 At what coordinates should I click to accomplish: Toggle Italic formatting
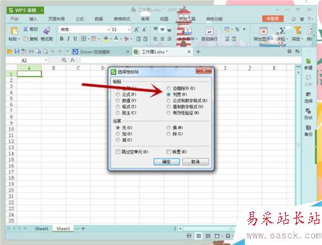68,39
